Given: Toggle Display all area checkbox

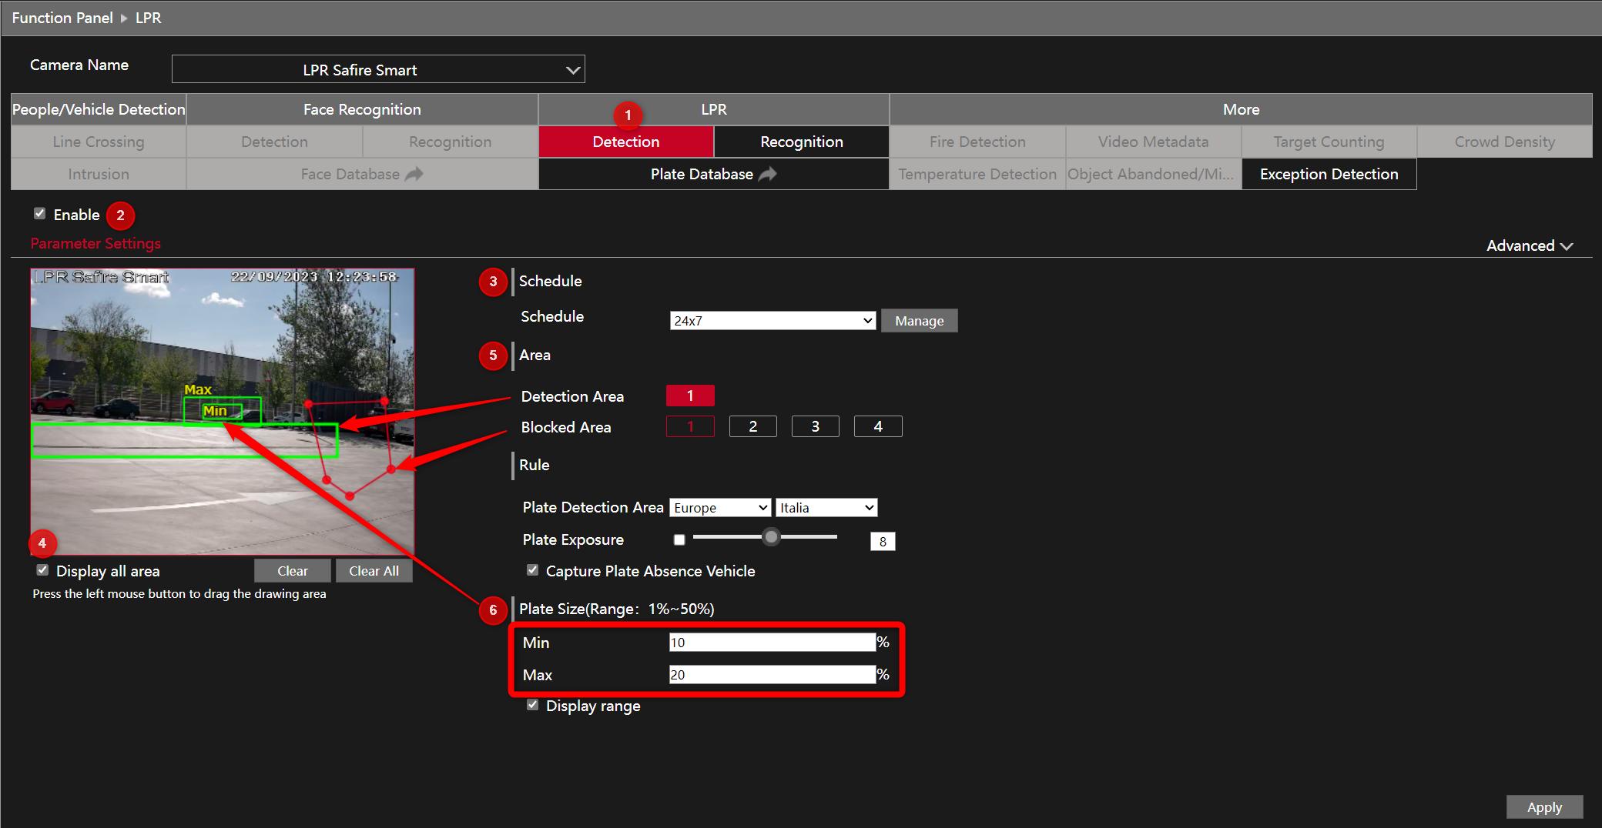Looking at the screenshot, I should [x=43, y=570].
